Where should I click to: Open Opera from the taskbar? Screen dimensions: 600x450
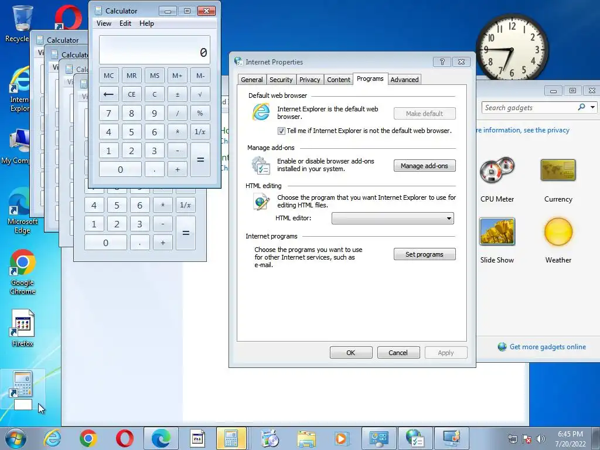(125, 438)
